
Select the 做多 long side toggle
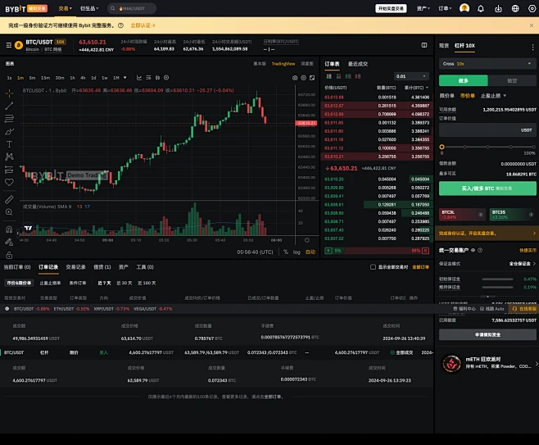point(464,80)
